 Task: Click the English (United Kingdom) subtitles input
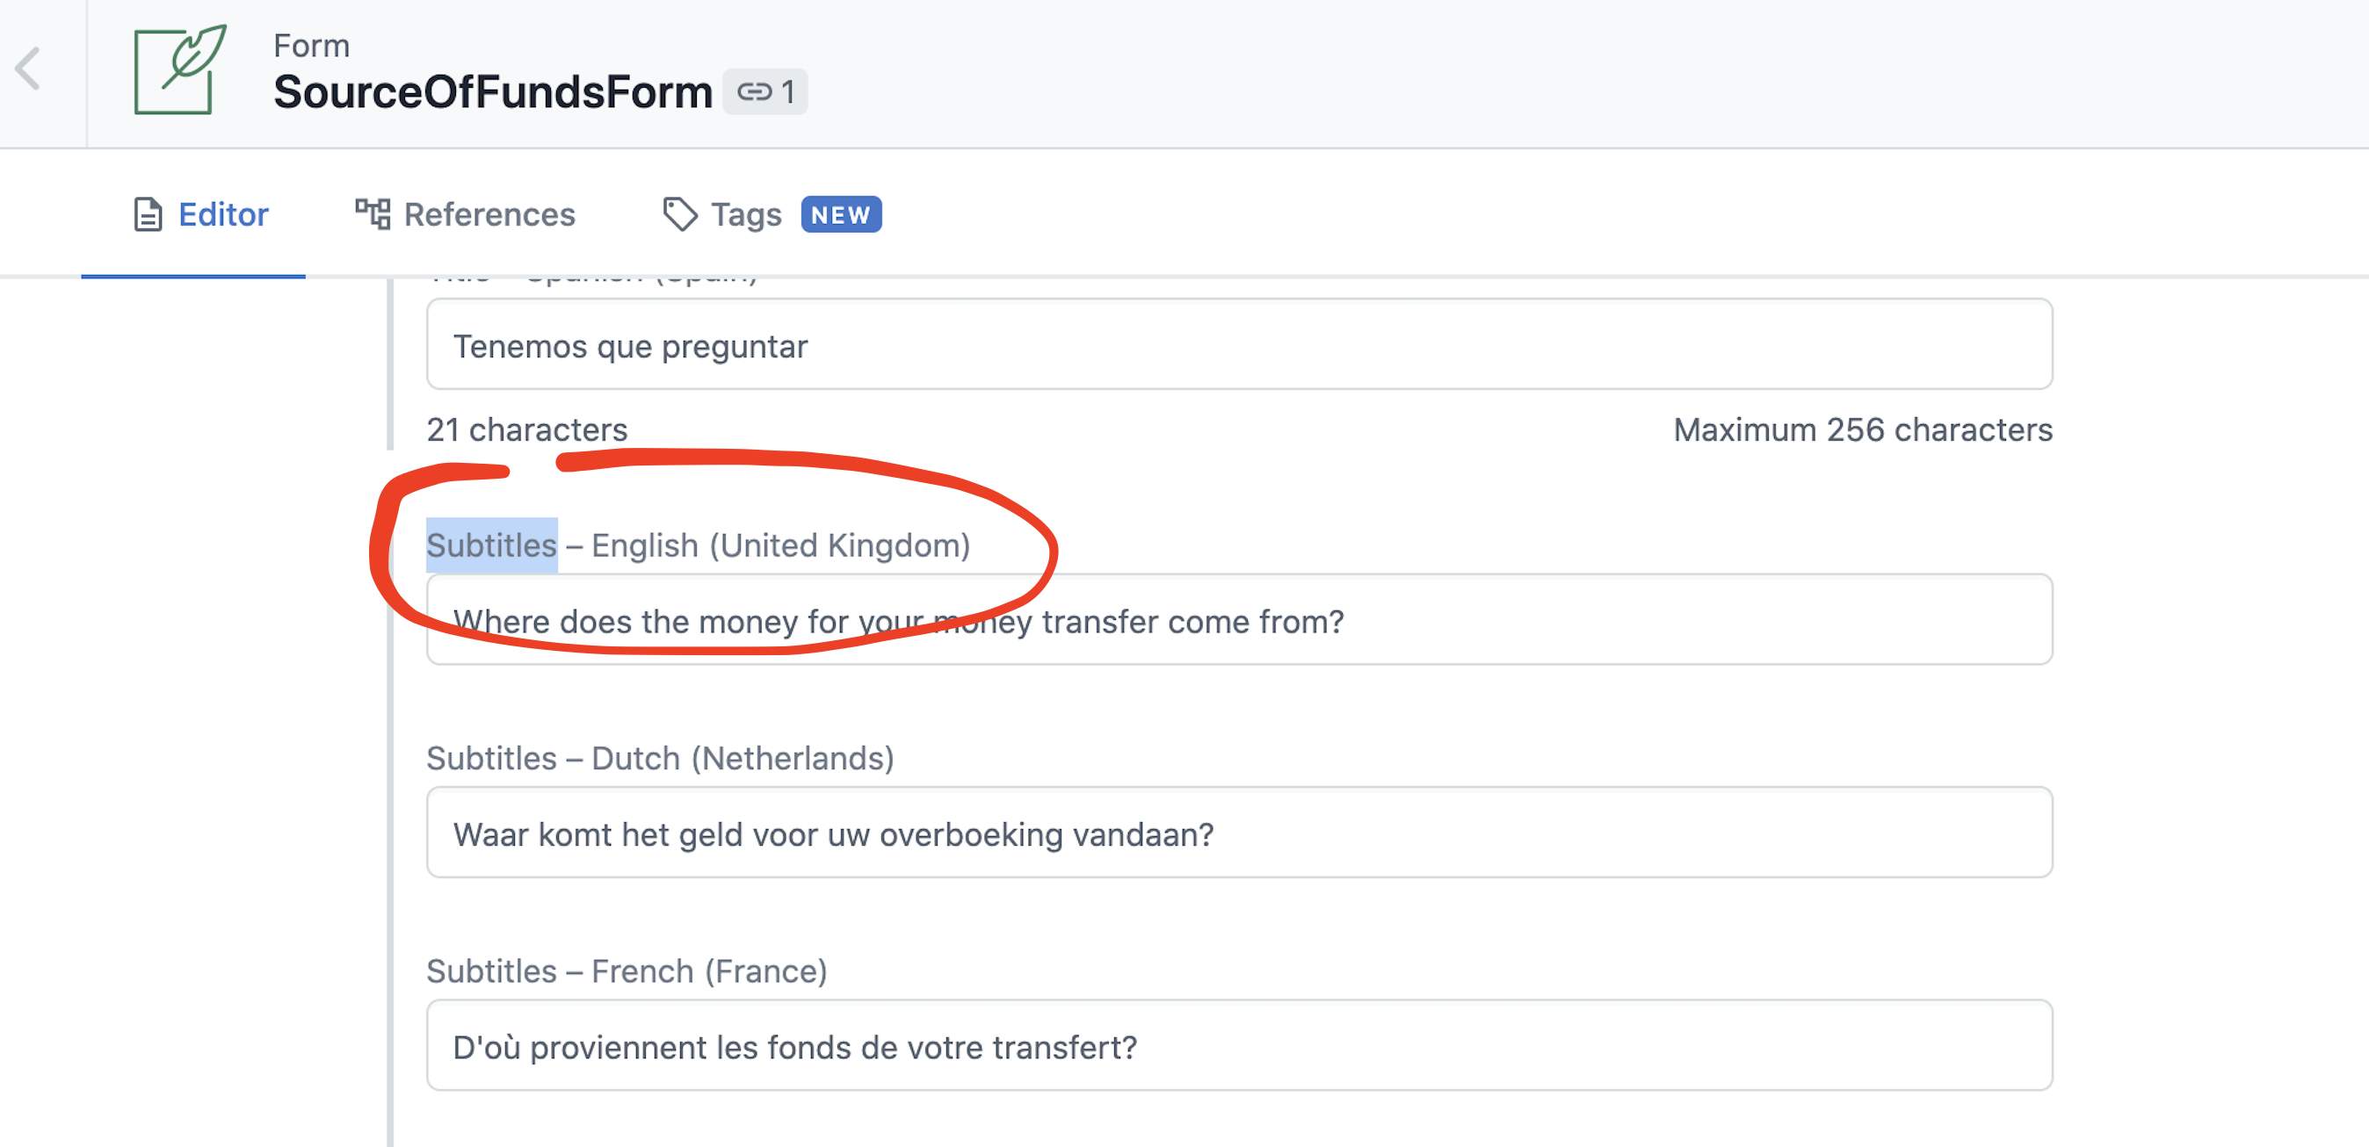tap(1239, 619)
